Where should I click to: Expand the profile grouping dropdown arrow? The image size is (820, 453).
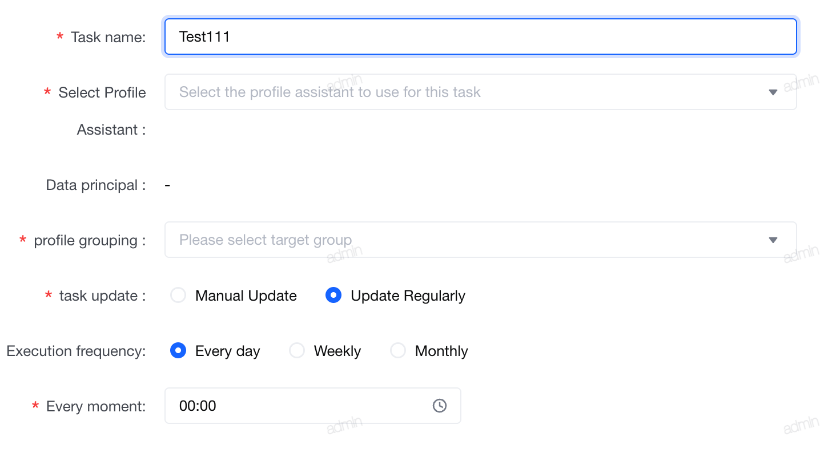(x=773, y=240)
